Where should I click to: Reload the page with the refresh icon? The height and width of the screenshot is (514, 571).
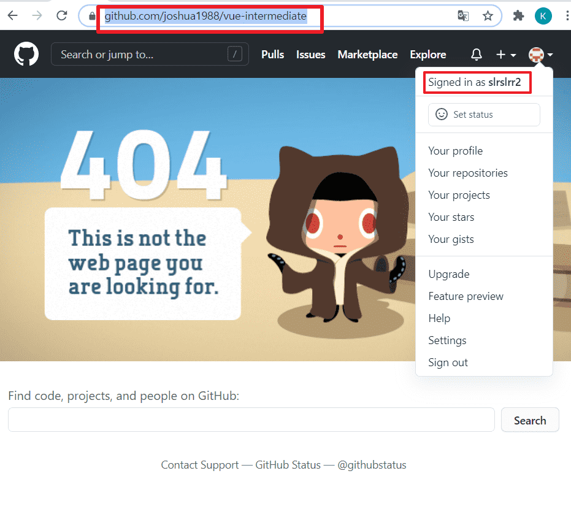pyautogui.click(x=61, y=16)
